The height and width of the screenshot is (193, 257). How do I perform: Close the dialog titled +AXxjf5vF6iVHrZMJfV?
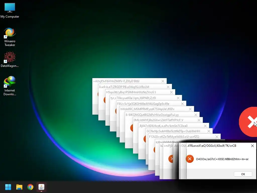(163, 81)
